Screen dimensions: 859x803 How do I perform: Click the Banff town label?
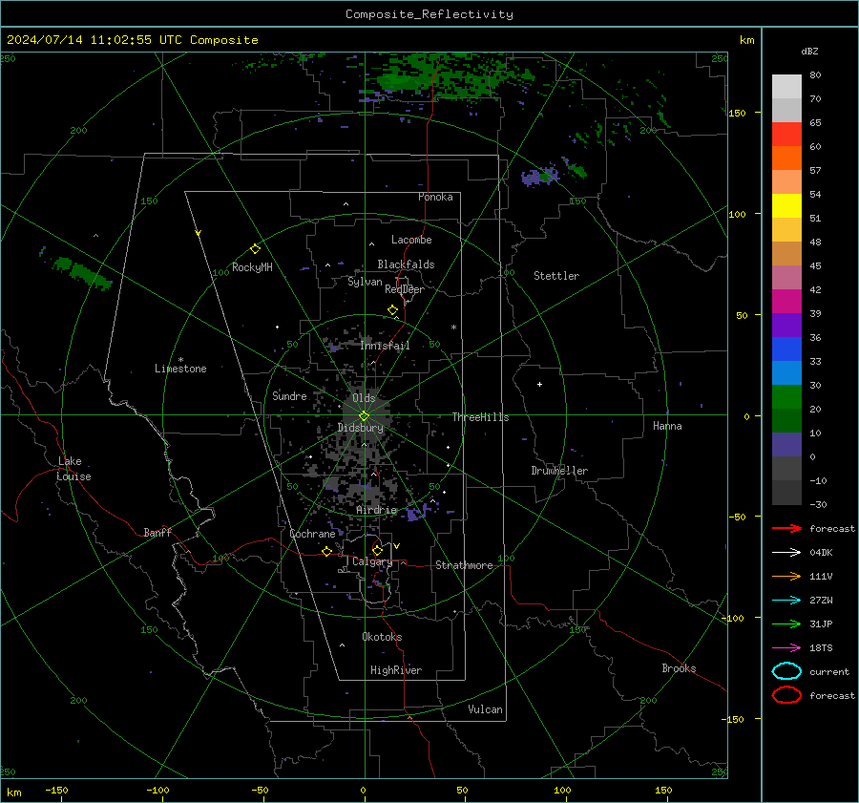coord(157,532)
